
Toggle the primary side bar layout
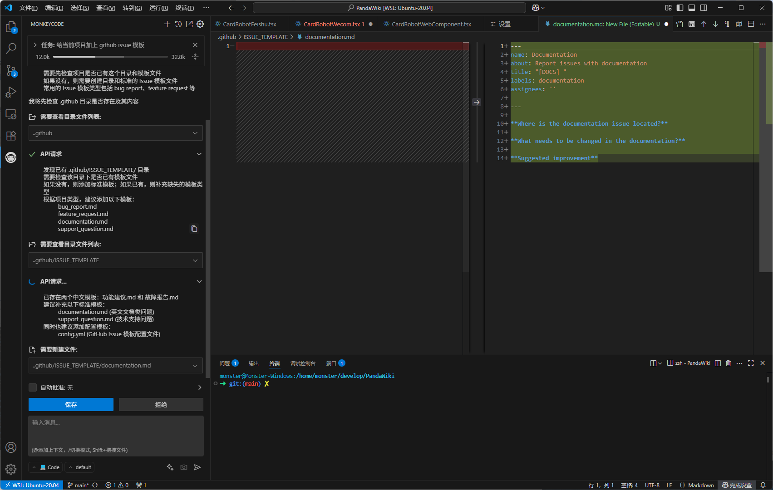680,8
